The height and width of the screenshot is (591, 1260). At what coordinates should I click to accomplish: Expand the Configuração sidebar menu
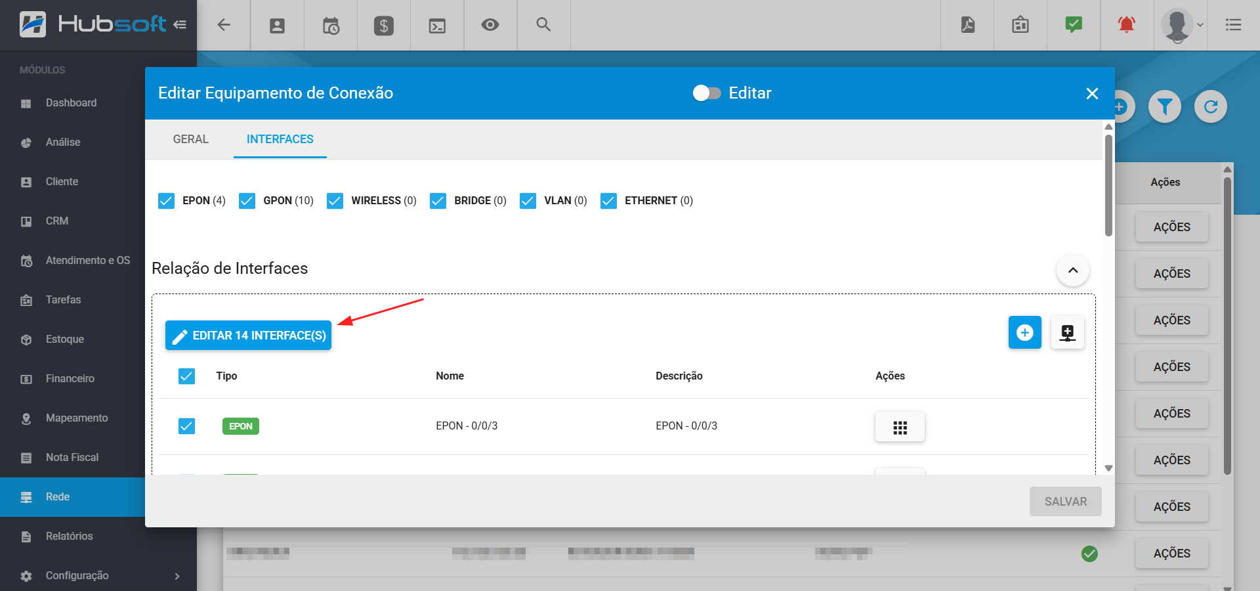(x=98, y=576)
